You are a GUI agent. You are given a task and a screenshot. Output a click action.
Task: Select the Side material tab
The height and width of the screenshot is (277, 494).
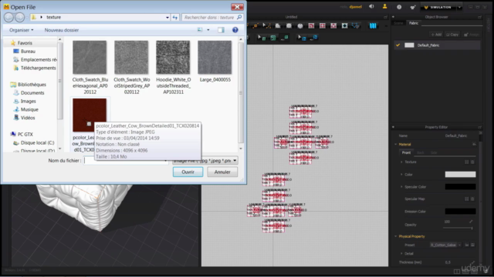tap(434, 152)
